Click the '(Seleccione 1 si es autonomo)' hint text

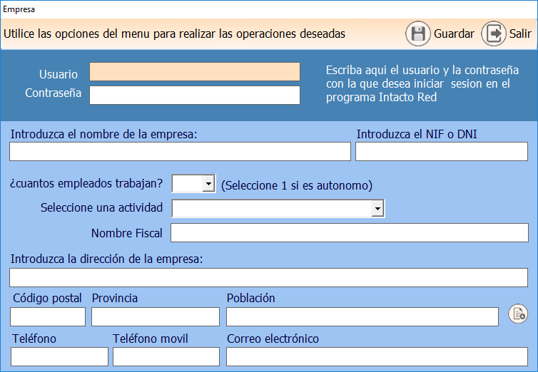[x=297, y=185]
